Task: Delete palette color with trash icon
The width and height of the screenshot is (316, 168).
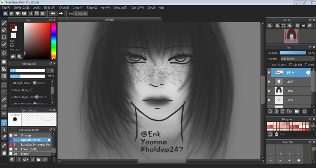Action: [276, 134]
